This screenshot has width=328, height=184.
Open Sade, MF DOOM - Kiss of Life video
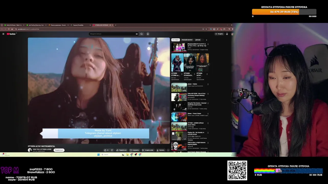[x=197, y=95]
